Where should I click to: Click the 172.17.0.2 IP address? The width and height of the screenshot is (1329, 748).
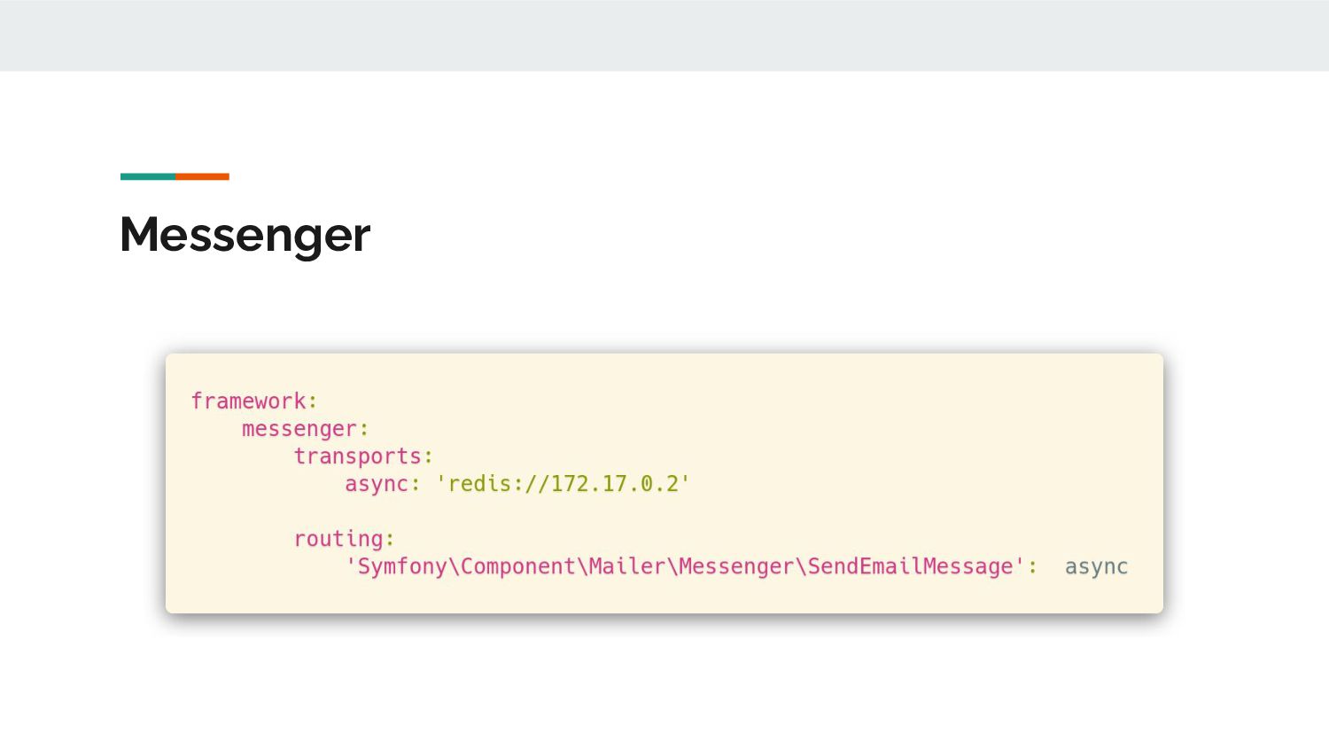click(614, 484)
